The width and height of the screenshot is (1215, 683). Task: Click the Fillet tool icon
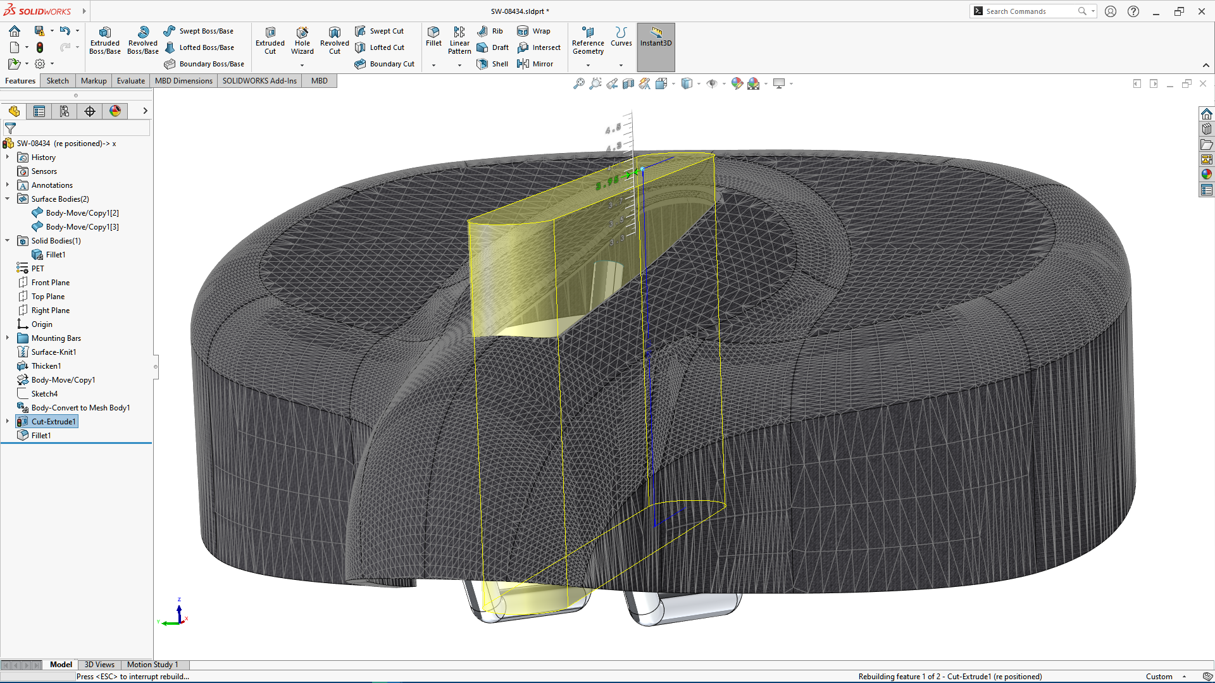point(433,33)
